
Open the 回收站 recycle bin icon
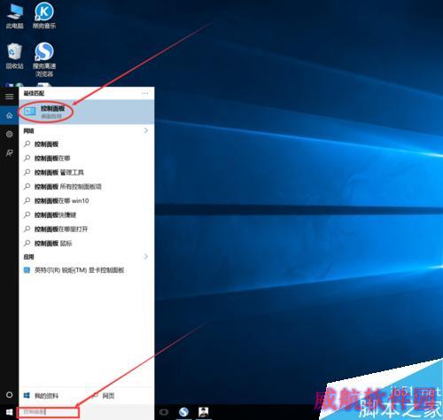14,56
